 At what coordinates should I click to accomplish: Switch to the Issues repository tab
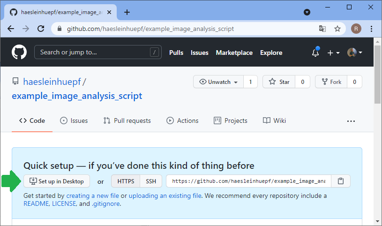click(x=74, y=121)
